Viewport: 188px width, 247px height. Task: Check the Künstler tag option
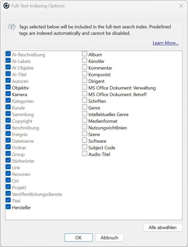(x=85, y=61)
